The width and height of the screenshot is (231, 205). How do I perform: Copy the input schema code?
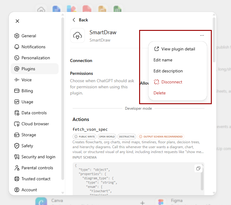198,168
